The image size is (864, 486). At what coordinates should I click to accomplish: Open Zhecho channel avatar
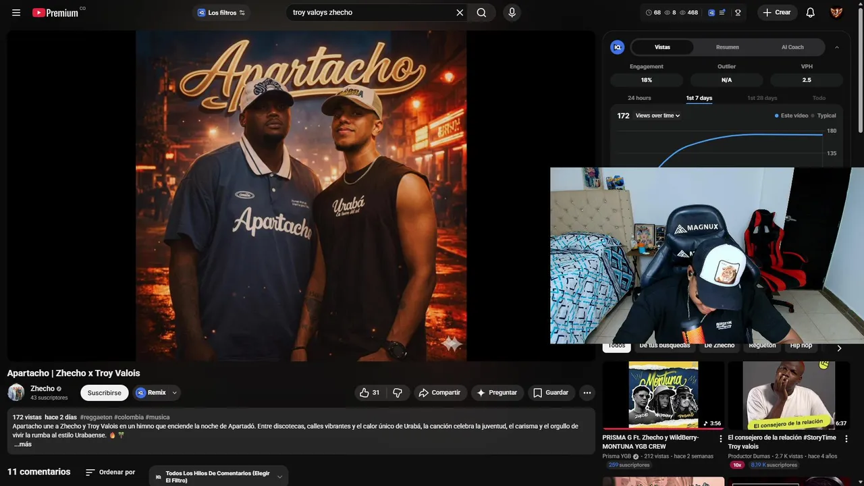click(x=16, y=392)
